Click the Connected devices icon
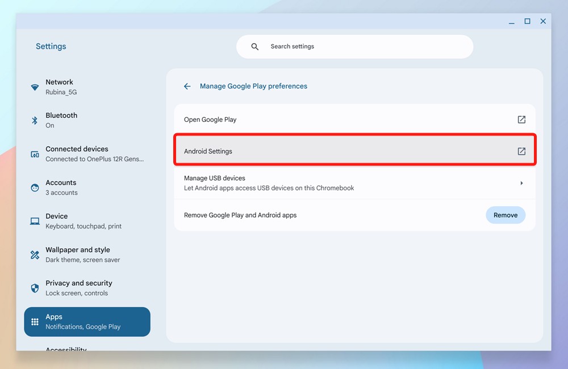The image size is (568, 369). 35,154
